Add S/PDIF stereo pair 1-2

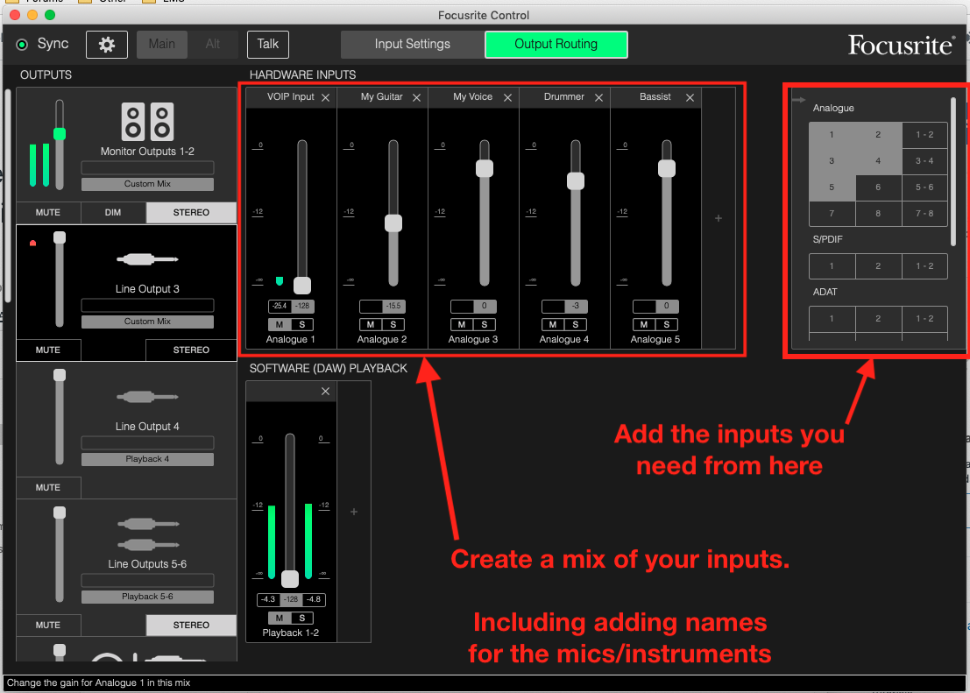coord(924,266)
